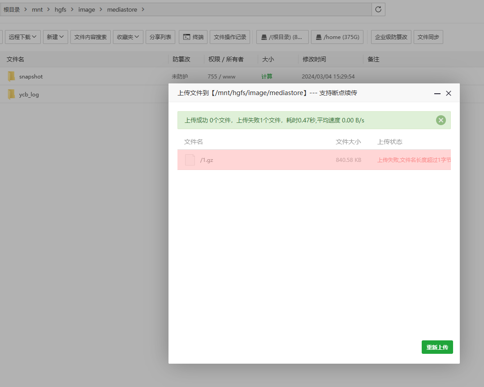Click mediastore in the breadcrumb path
Viewport: 484px width, 387px height.
click(x=122, y=9)
